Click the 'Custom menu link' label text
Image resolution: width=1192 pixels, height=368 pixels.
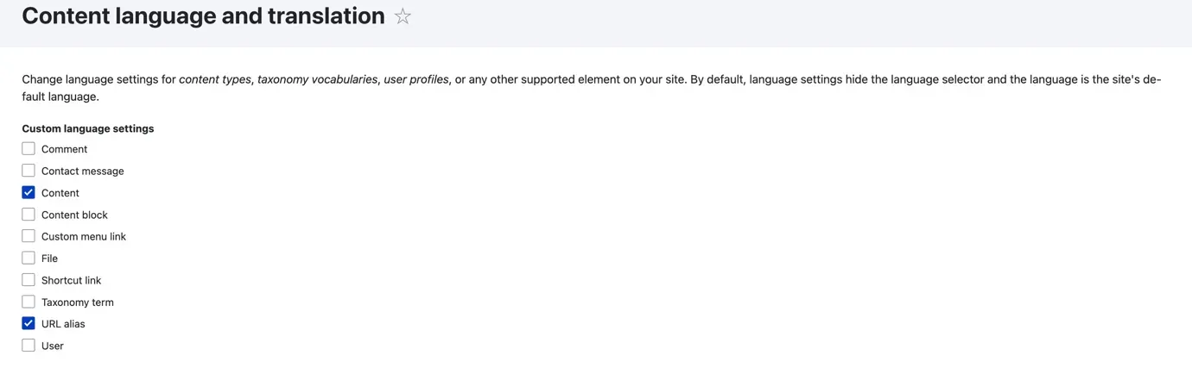pos(84,236)
